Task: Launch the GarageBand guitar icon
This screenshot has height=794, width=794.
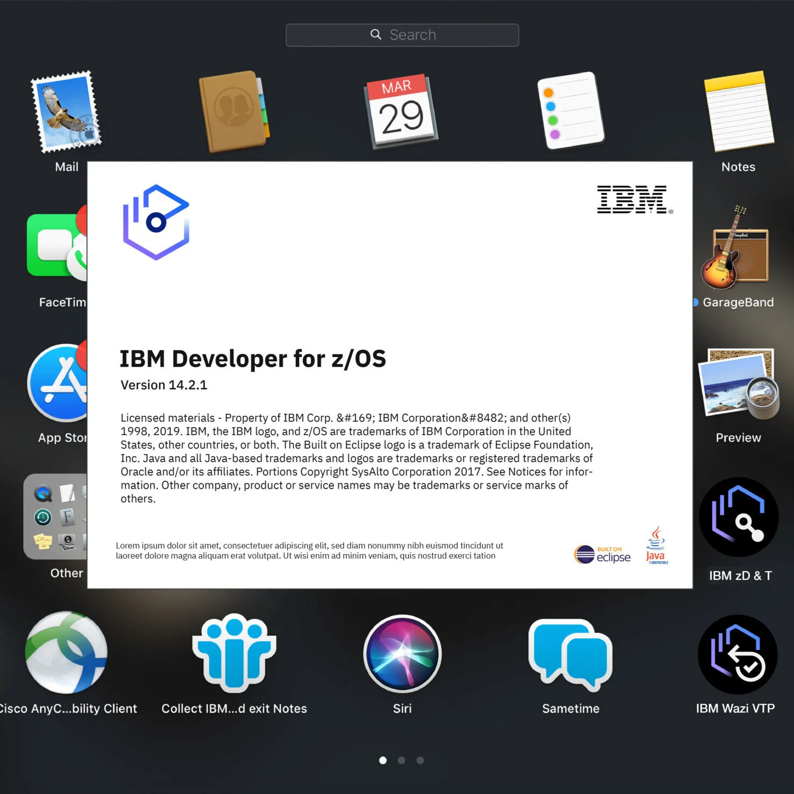Action: point(735,247)
